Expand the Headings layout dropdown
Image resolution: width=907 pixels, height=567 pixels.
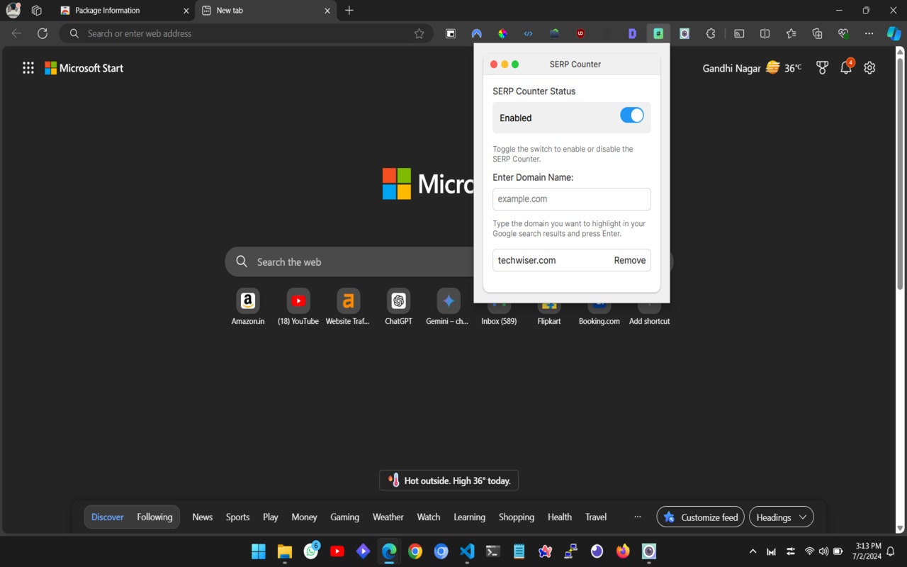pos(781,517)
